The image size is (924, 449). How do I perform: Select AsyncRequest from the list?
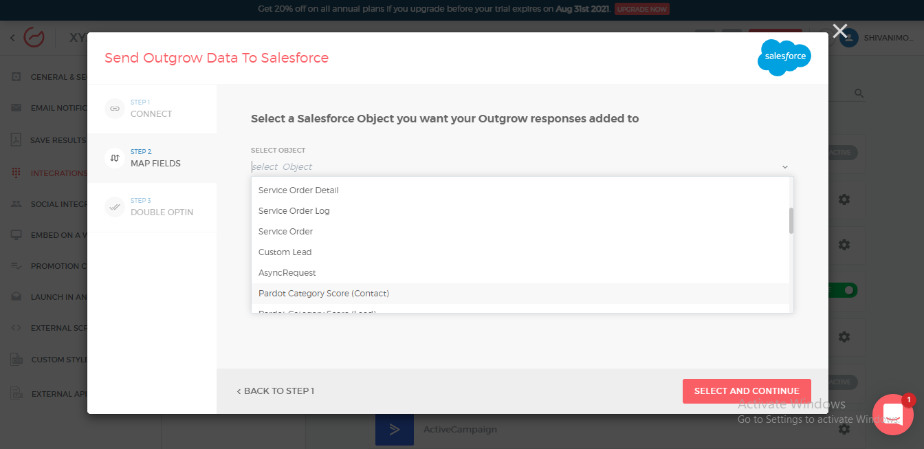click(520, 273)
